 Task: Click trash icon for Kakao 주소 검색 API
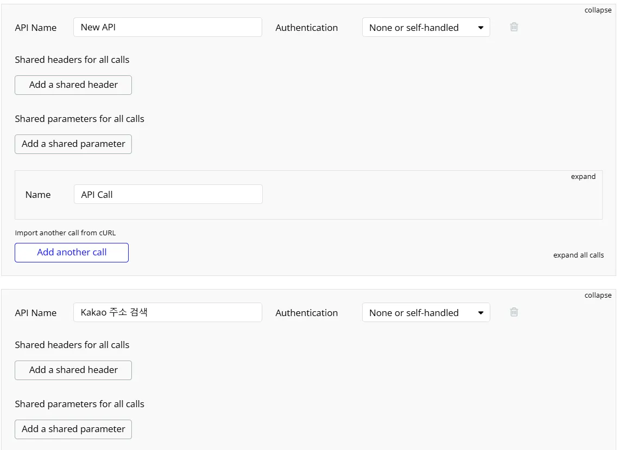tap(514, 312)
